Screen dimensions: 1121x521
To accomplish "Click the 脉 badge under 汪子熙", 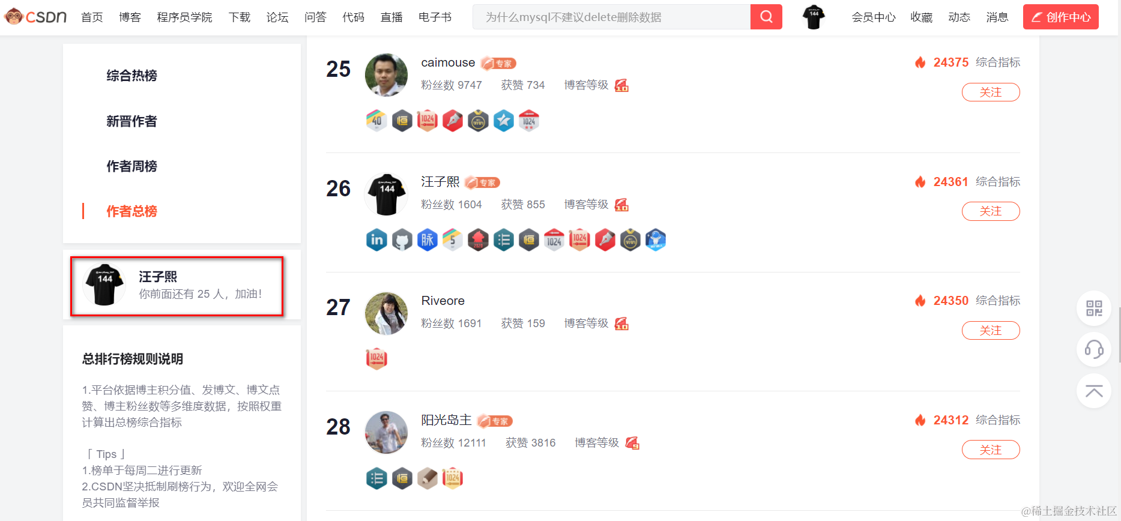I will (x=428, y=240).
